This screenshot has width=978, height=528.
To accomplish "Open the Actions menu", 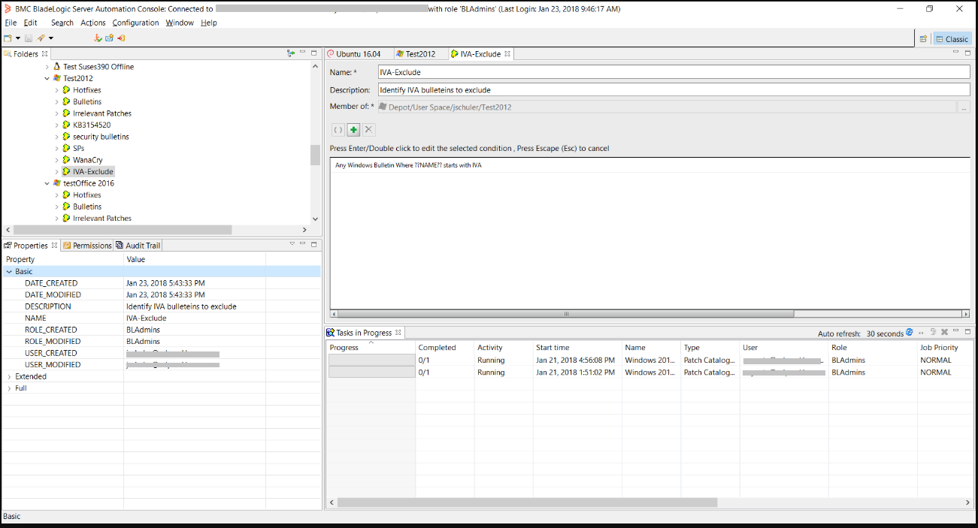I will coord(93,23).
